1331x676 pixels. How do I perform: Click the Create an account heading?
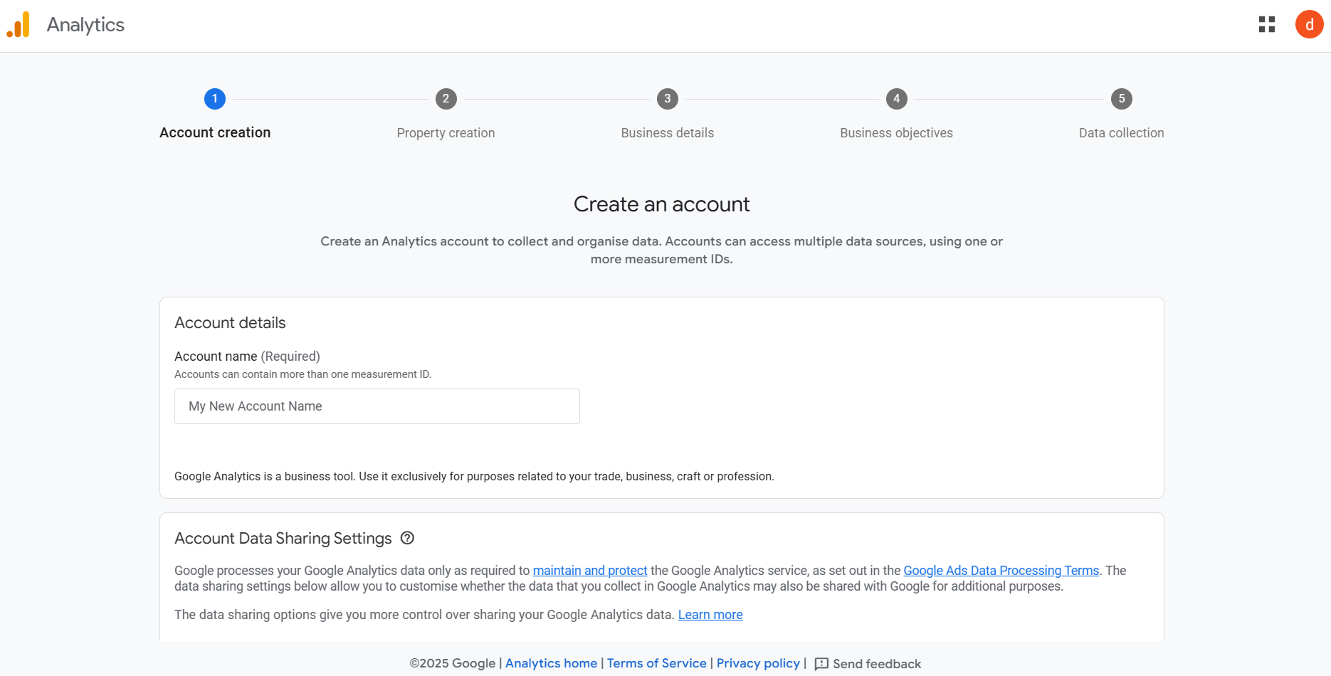click(x=662, y=204)
